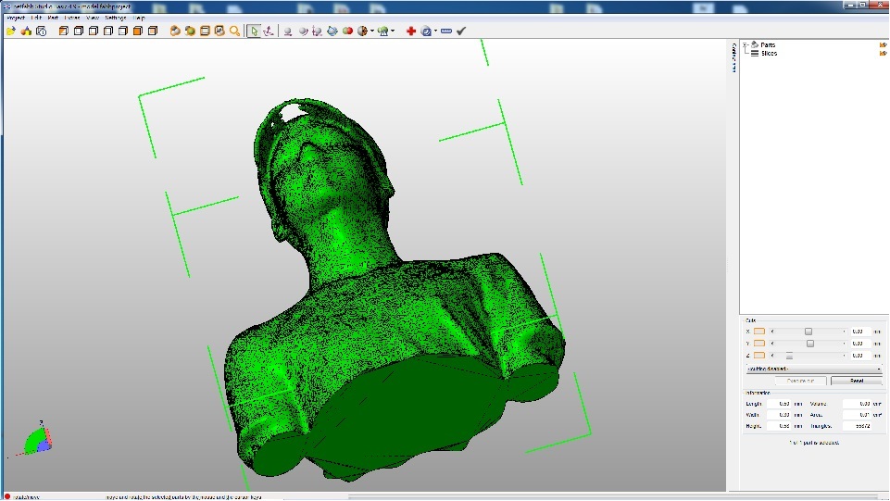Toggle the Y cut plane swatch
Image resolution: width=890 pixels, height=501 pixels.
click(759, 343)
